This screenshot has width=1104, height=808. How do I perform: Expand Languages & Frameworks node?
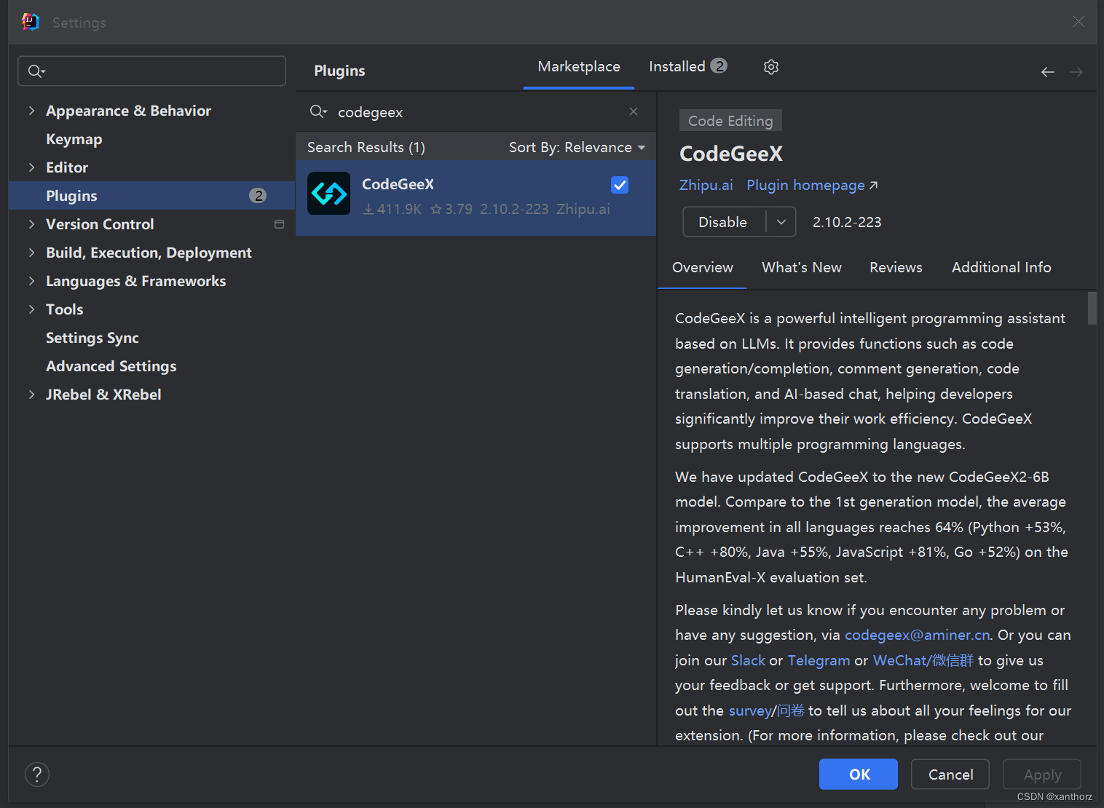point(31,281)
